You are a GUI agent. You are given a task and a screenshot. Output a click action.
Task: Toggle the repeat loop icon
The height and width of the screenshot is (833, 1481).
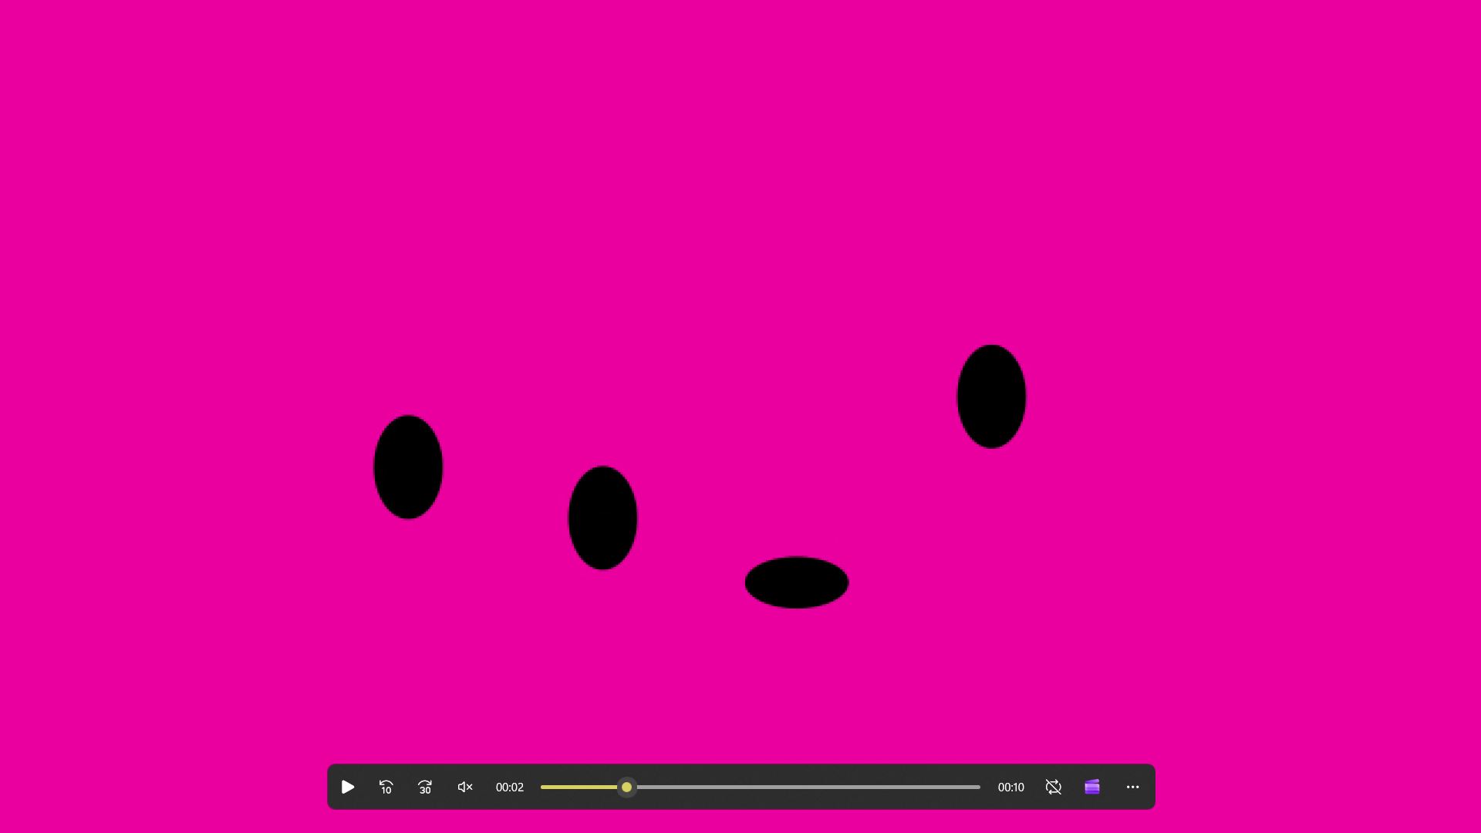1053,787
